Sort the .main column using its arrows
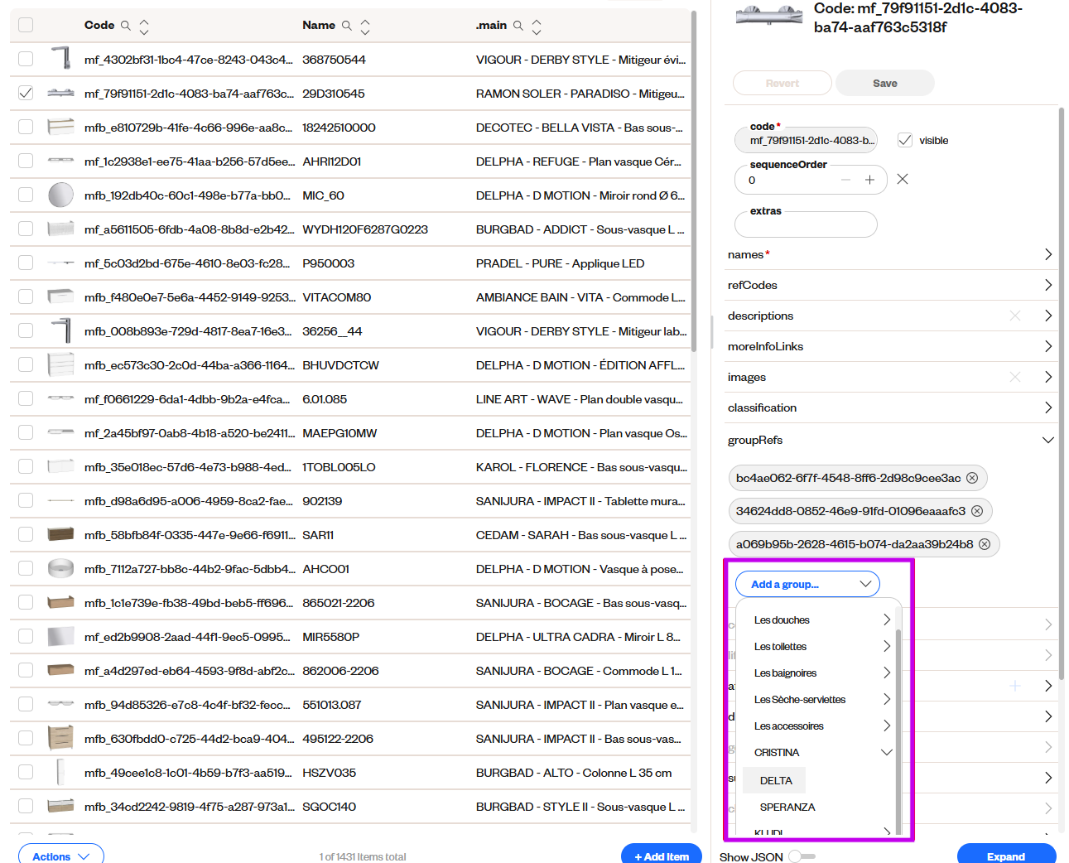Image resolution: width=1069 pixels, height=863 pixels. [x=537, y=27]
